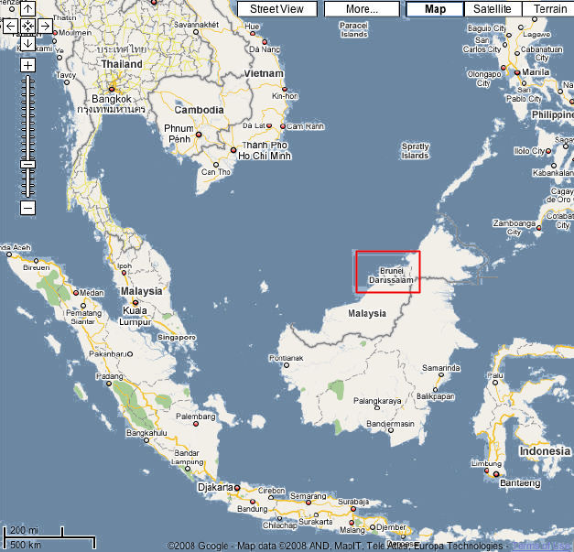Click the Singapore label on the map
The height and width of the screenshot is (552, 574).
coord(177,337)
